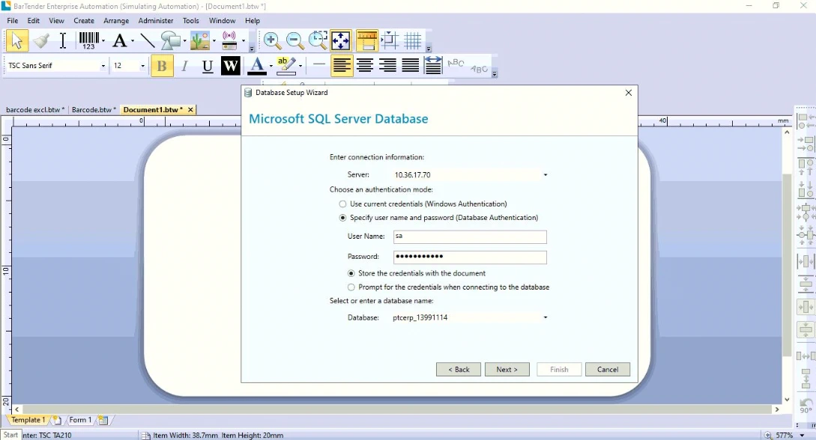Switch to barcode excl.btw tab
This screenshot has height=440, width=816.
coord(35,109)
